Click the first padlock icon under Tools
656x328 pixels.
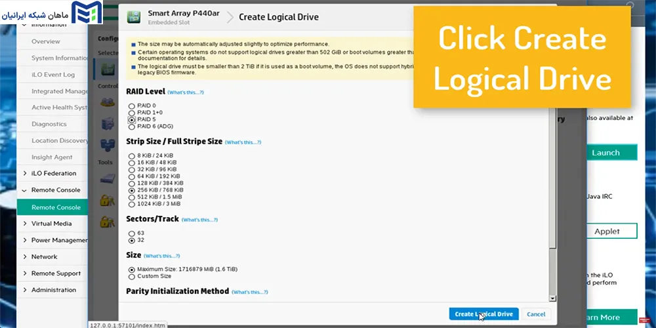tap(108, 200)
